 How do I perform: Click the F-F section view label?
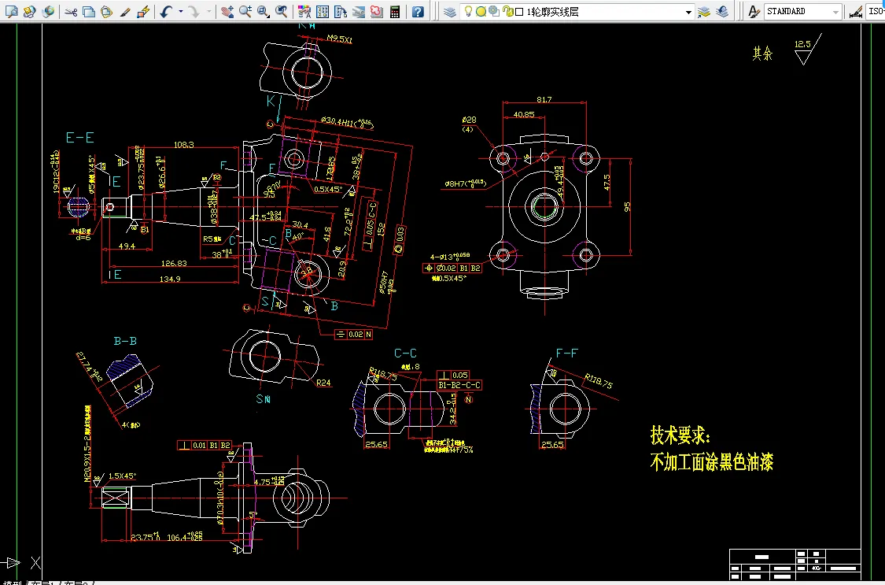coord(566,354)
